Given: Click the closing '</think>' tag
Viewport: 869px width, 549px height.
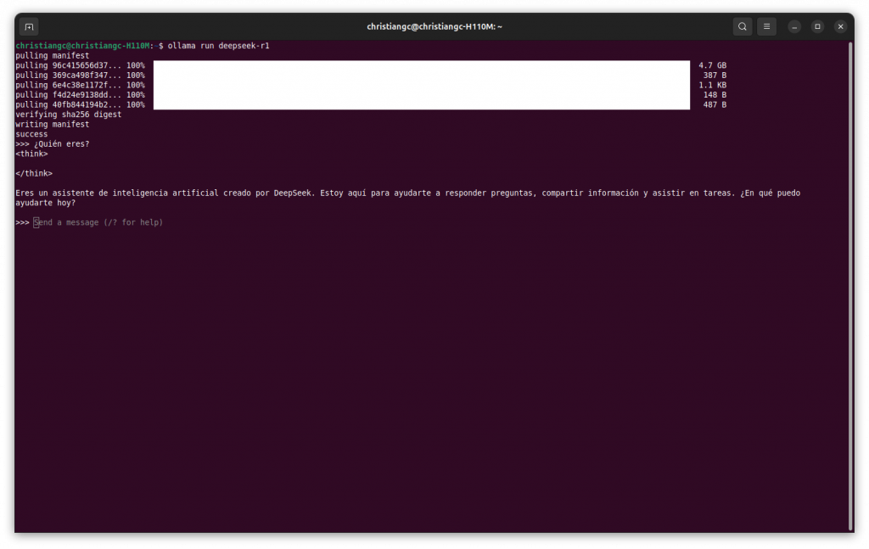Looking at the screenshot, I should (x=34, y=174).
